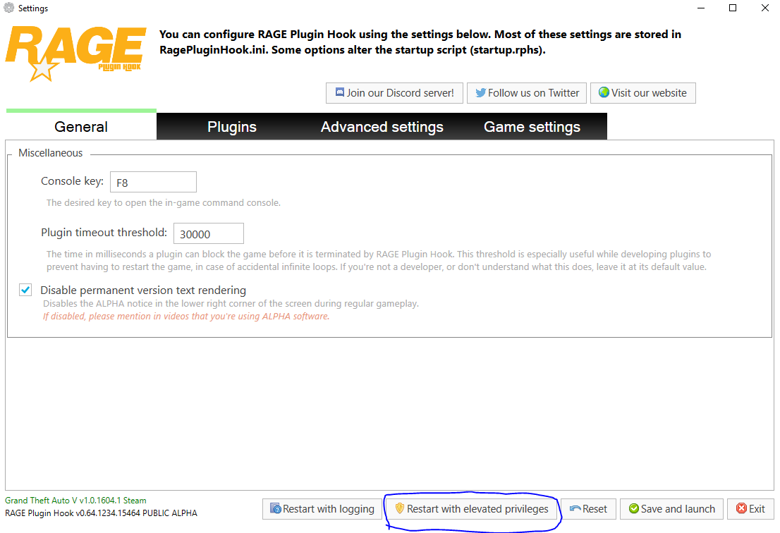Click the Reset button
This screenshot has width=780, height=533.
tap(588, 508)
